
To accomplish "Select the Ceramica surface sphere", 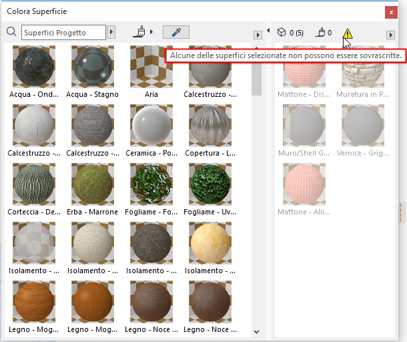I will point(151,126).
